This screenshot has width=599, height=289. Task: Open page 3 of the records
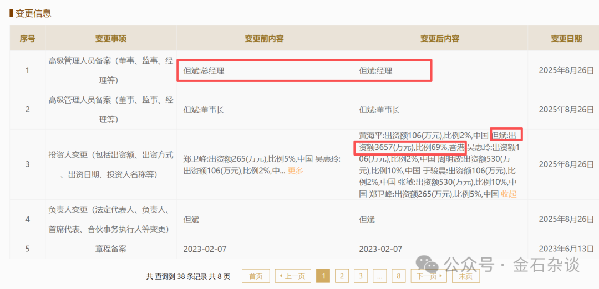[361, 276]
